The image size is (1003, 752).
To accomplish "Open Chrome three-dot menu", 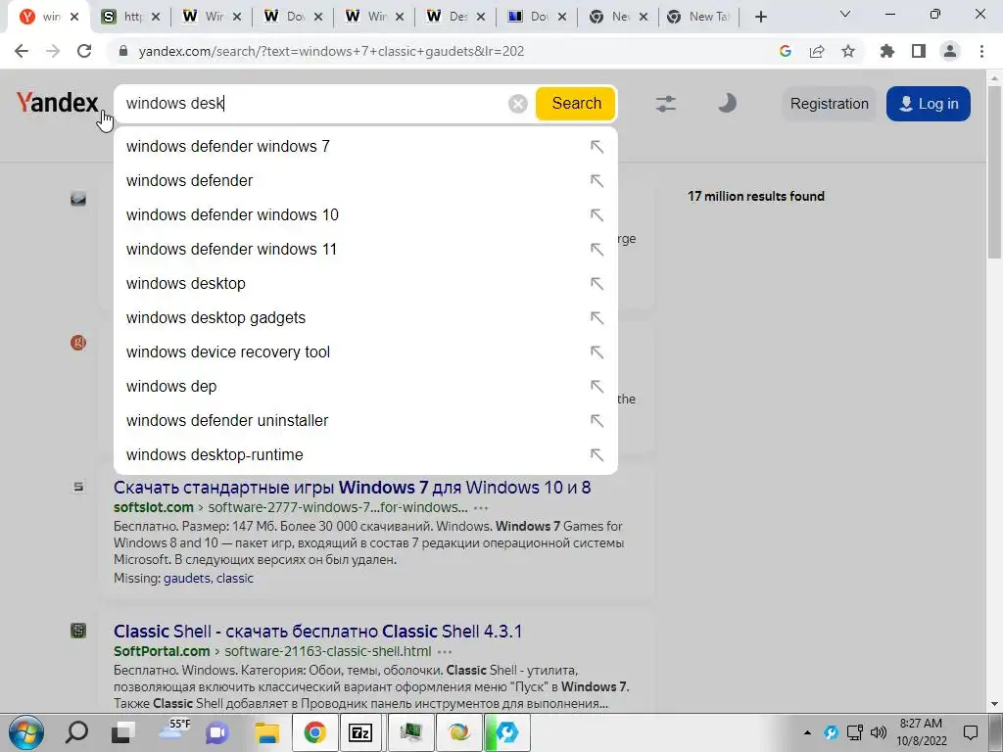I will pyautogui.click(x=981, y=51).
